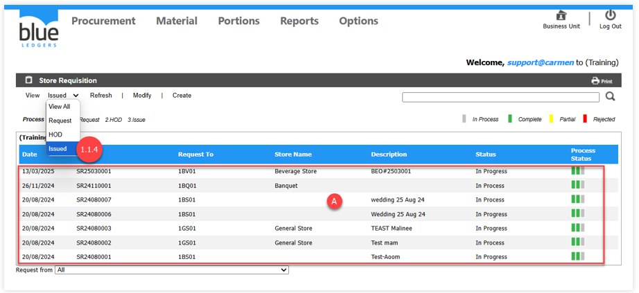
Task: Expand the View filter dropdown
Action: (x=63, y=96)
